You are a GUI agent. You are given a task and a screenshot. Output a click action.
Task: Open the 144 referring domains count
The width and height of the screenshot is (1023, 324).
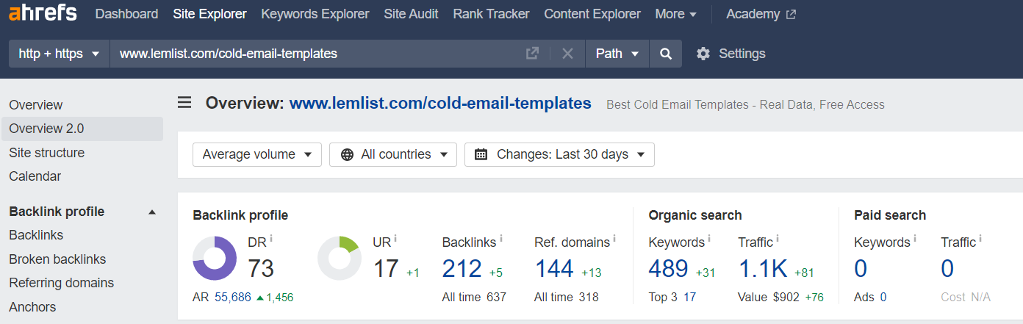point(554,269)
